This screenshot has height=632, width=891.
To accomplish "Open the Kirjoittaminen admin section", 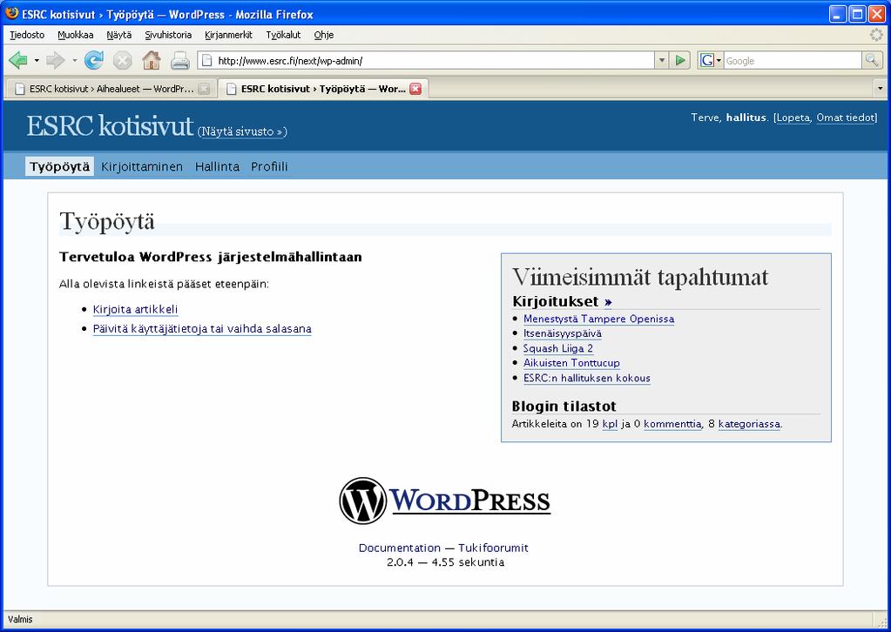I will tap(142, 166).
